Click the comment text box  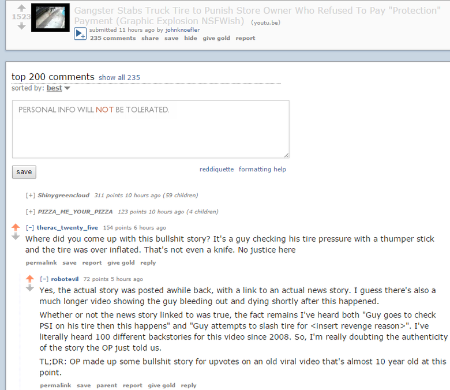[151, 129]
